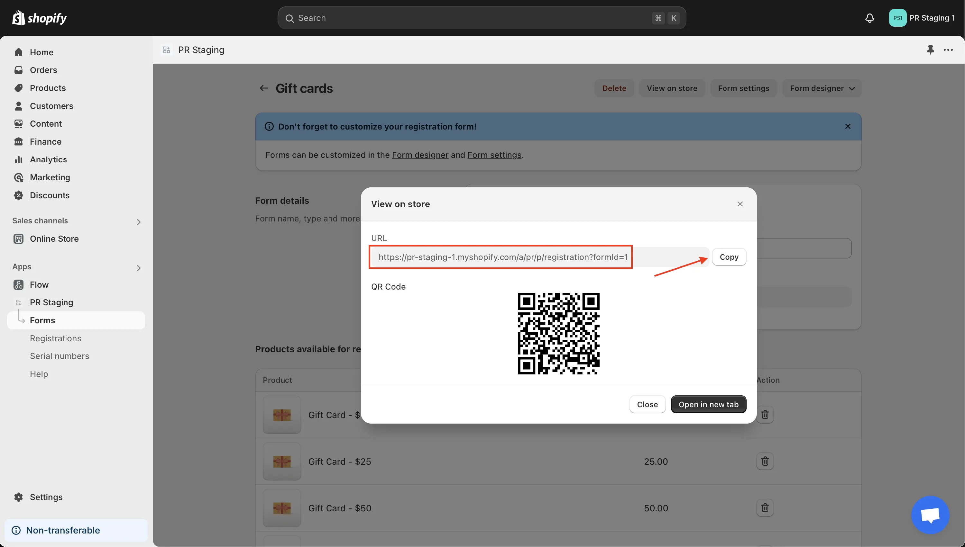This screenshot has width=965, height=547.
Task: Click the Analytics bar chart icon
Action: [x=18, y=159]
